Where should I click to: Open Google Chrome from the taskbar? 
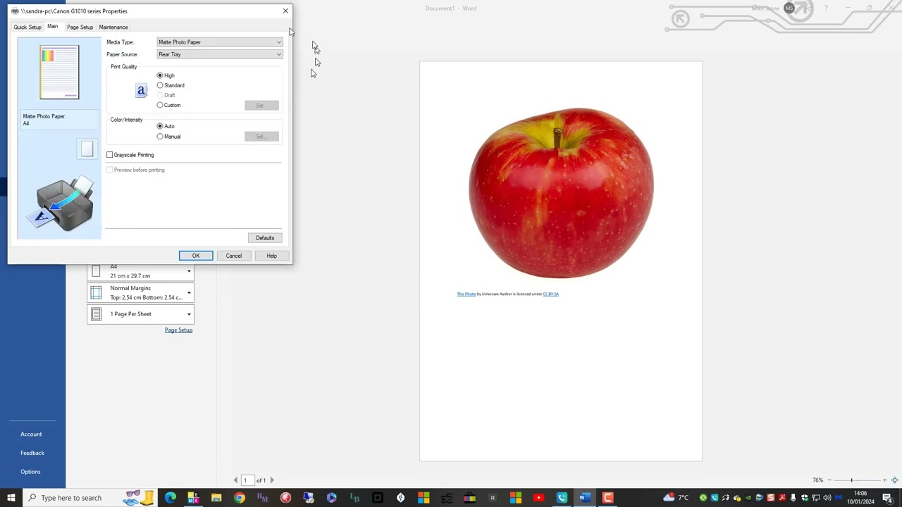tap(240, 498)
